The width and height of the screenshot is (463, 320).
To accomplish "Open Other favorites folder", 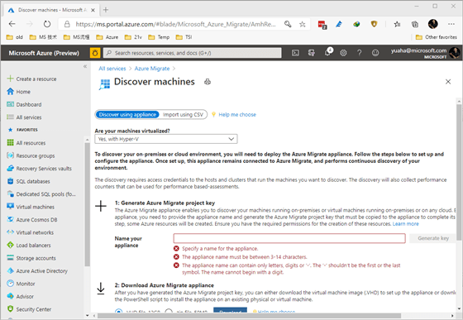I will coord(437,37).
